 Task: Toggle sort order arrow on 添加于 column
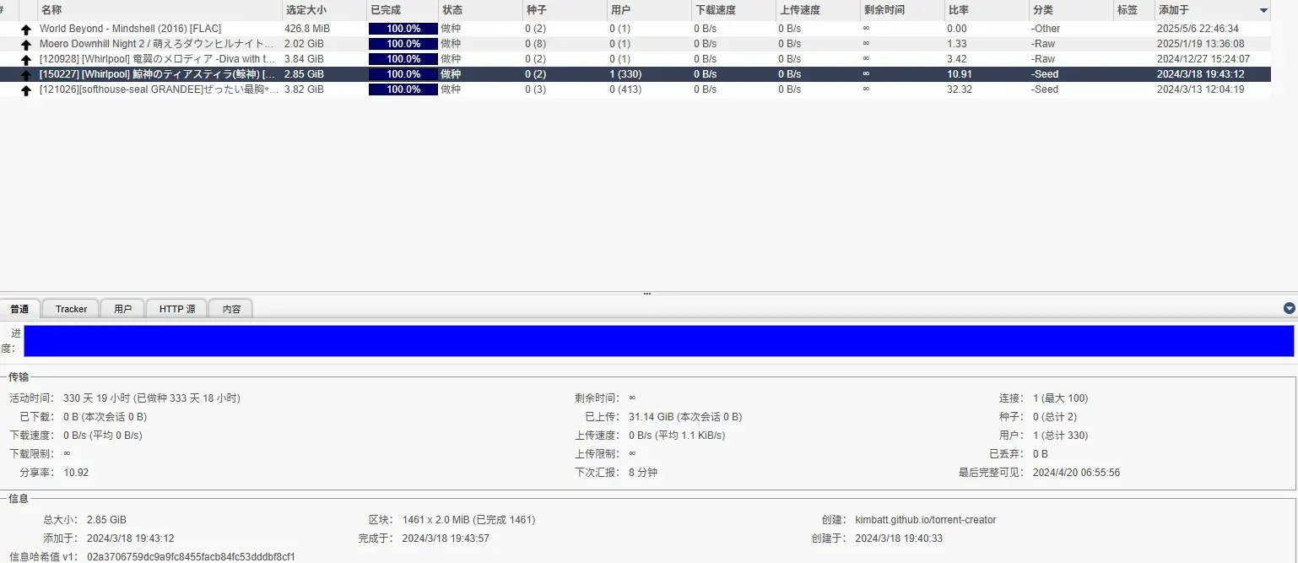tap(1263, 10)
